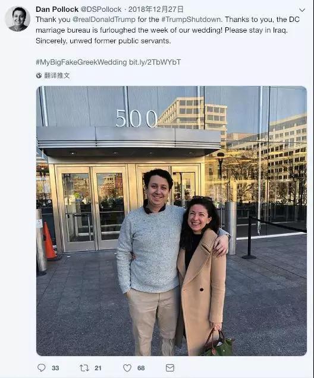Click the 翻译推文 translate tweet link

point(57,75)
